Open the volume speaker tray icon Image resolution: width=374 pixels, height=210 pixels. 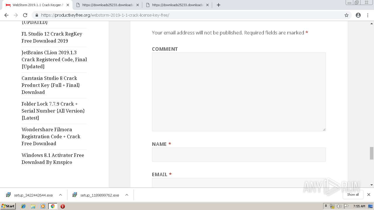339,206
